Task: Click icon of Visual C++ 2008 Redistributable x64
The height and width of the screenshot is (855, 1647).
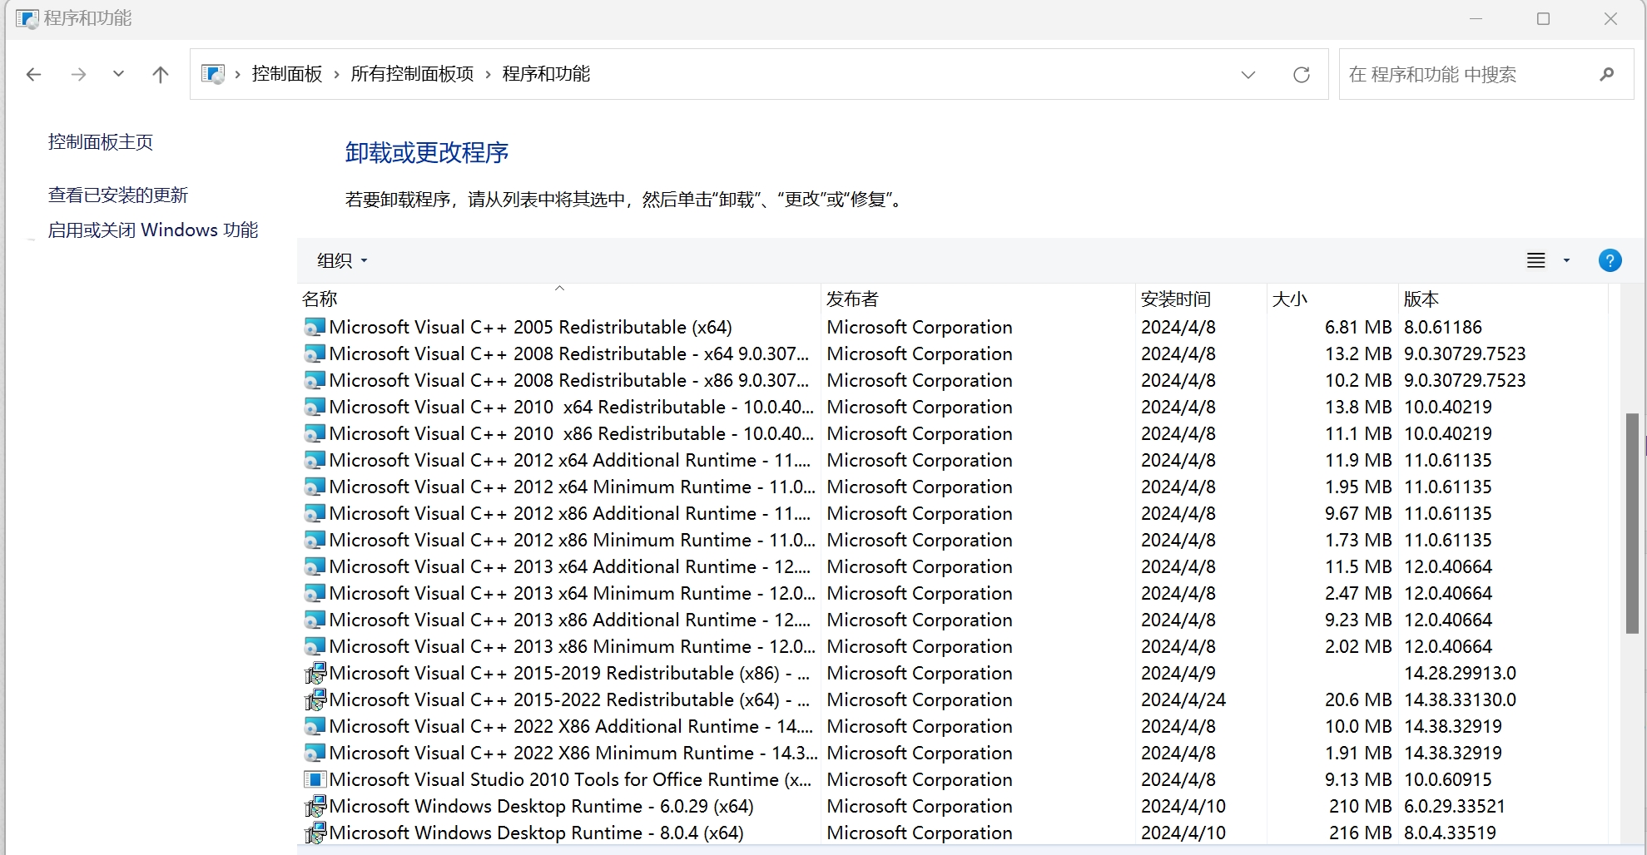Action: [x=315, y=354]
